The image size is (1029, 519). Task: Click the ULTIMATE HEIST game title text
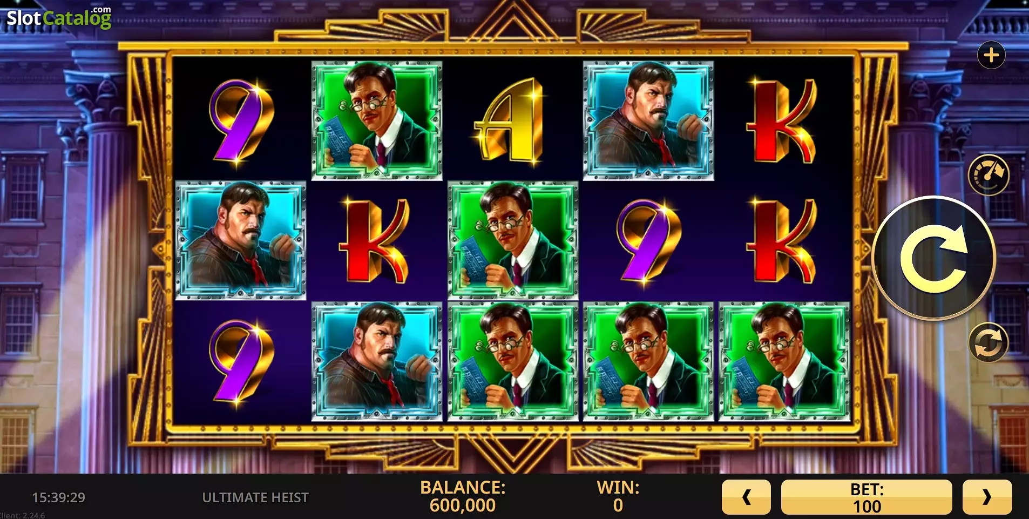click(x=255, y=497)
